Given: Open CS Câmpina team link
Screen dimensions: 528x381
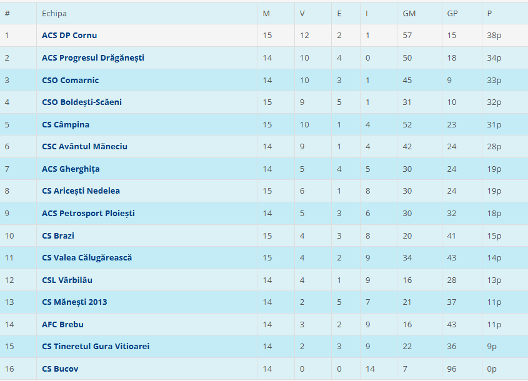Looking at the screenshot, I should pos(66,125).
